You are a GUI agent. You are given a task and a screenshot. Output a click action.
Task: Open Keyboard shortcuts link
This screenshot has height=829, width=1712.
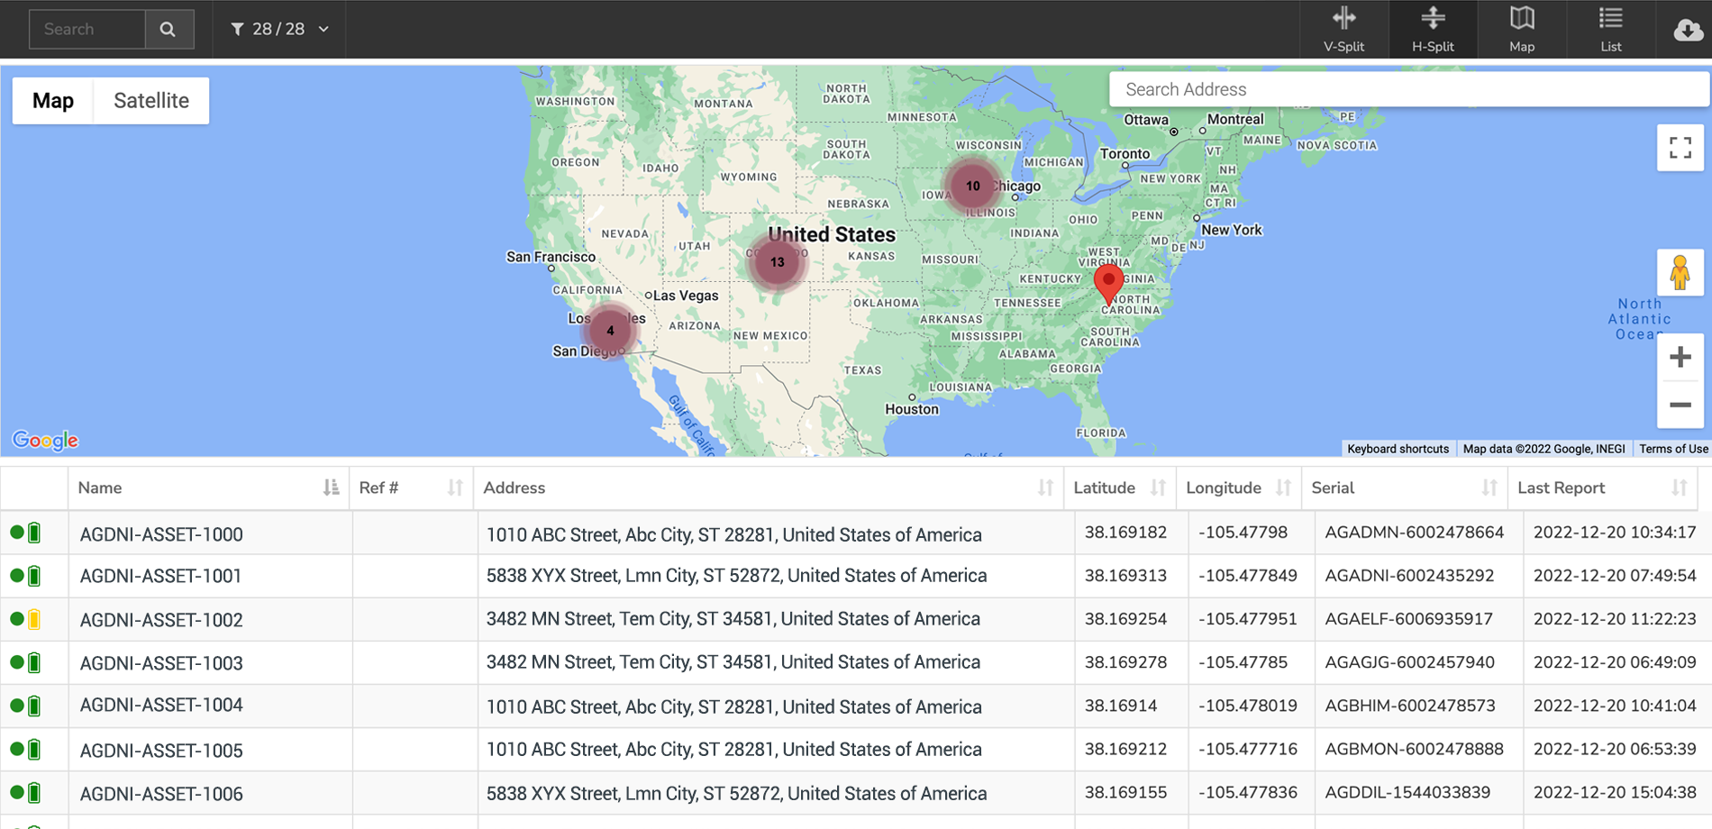(x=1398, y=449)
